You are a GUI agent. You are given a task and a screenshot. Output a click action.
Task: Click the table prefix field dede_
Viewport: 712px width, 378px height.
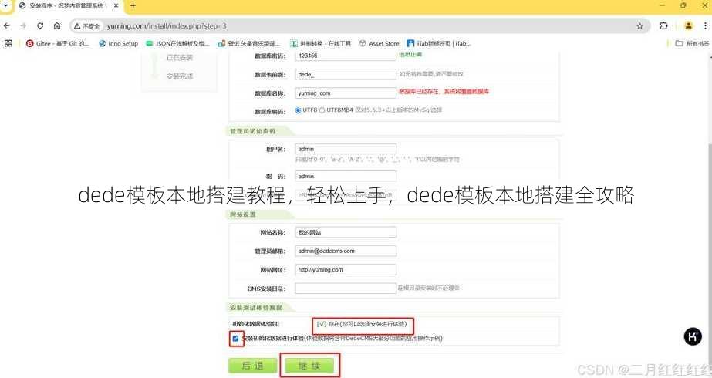tap(346, 74)
